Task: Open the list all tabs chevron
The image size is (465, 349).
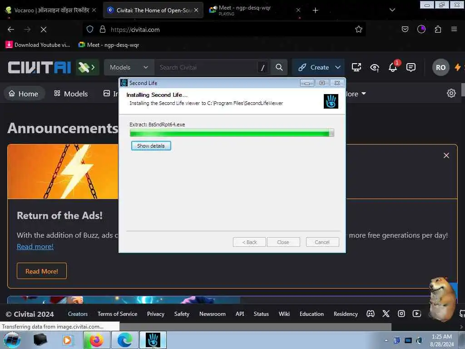Action: pos(392,10)
